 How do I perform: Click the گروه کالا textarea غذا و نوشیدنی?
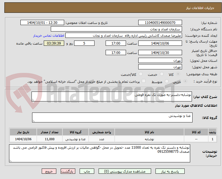point(112,117)
